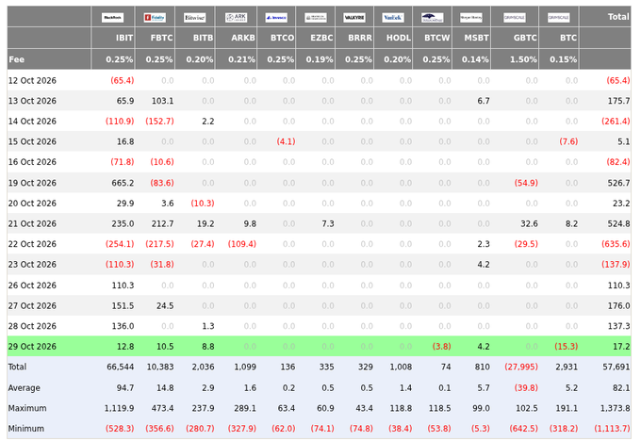Click GBTC value (54.9) on 19 Oct
The width and height of the screenshot is (641, 441).
526,183
